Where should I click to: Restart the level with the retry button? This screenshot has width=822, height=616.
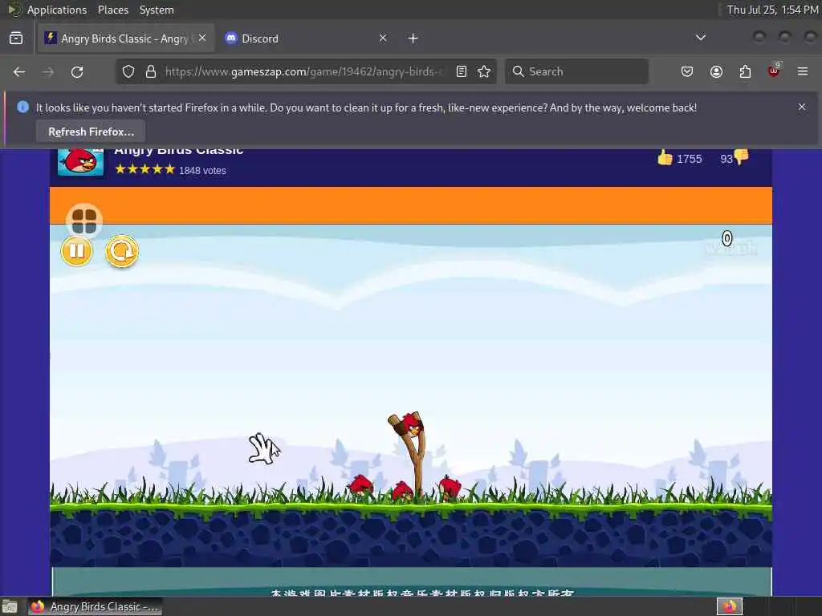pos(122,251)
